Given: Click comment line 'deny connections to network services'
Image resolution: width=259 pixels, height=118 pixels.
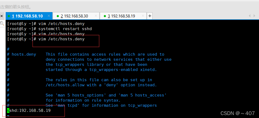Looking at the screenshot, I should pos(109,59).
